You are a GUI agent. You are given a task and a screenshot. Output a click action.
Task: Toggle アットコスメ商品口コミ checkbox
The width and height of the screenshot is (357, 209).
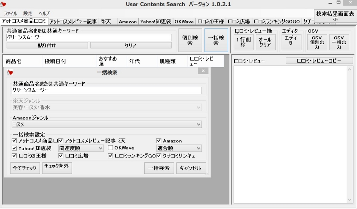[x=14, y=140]
